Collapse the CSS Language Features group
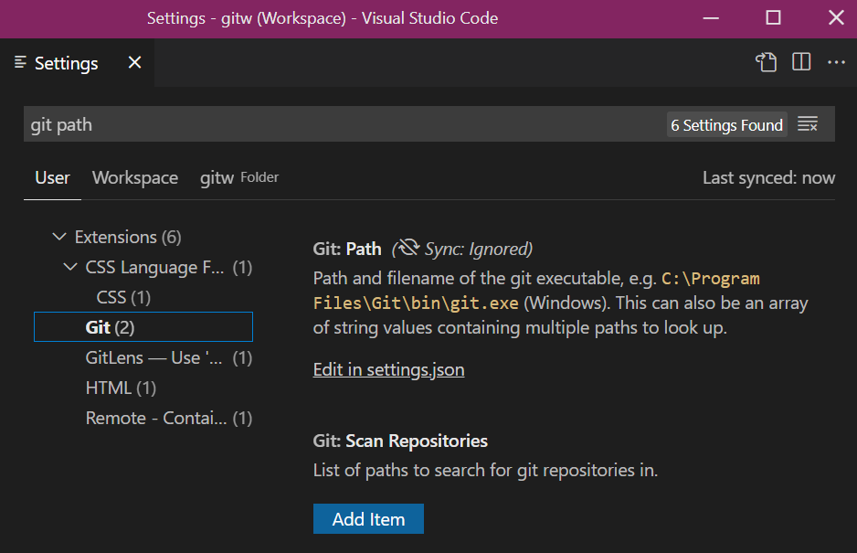The height and width of the screenshot is (553, 857). pos(70,267)
